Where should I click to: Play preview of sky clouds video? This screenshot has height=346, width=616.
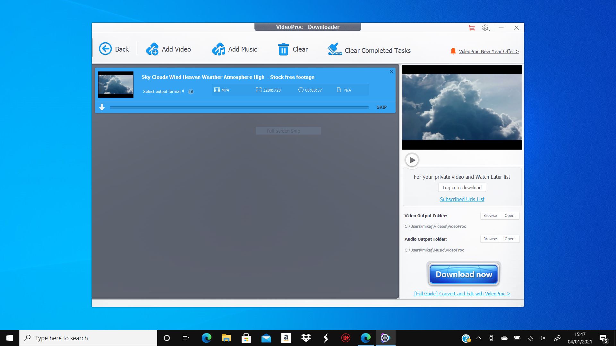(x=411, y=160)
